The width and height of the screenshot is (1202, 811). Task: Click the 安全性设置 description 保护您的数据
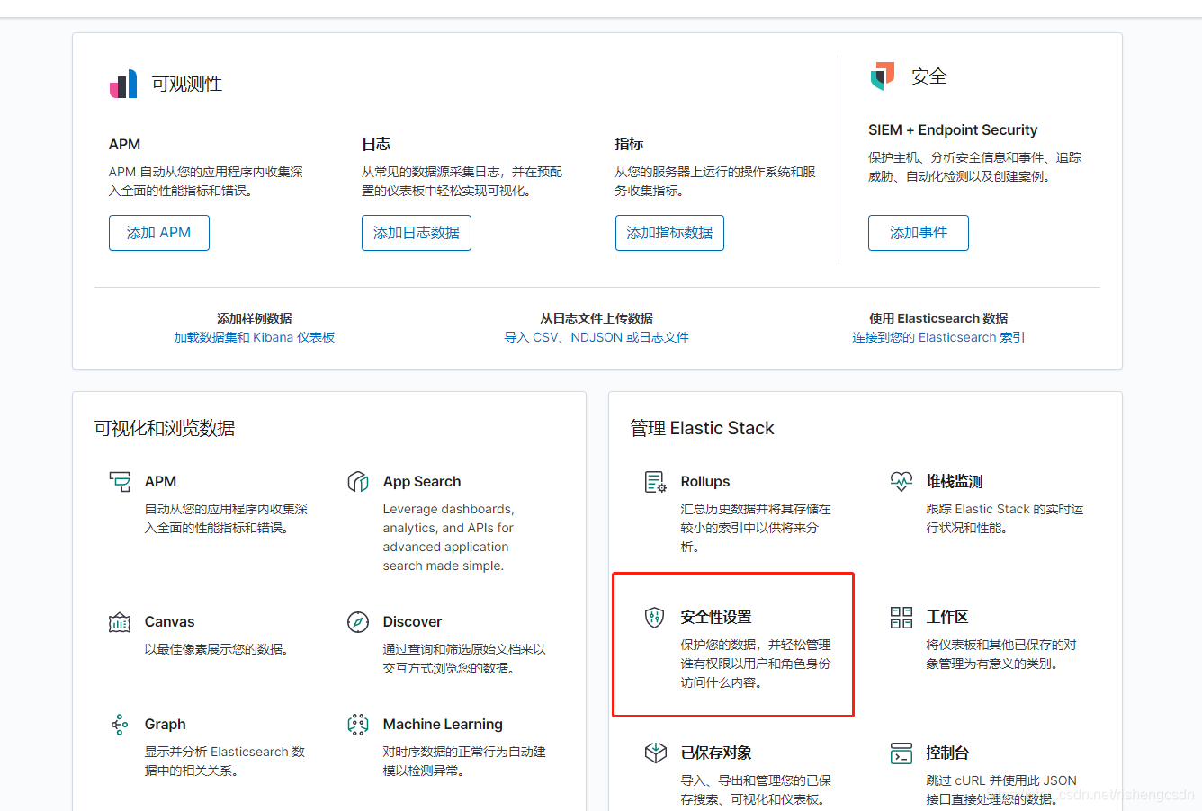pyautogui.click(x=756, y=664)
